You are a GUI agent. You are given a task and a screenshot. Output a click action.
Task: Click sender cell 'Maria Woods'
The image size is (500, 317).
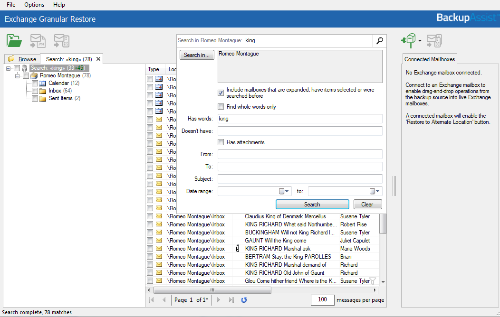[x=355, y=249]
